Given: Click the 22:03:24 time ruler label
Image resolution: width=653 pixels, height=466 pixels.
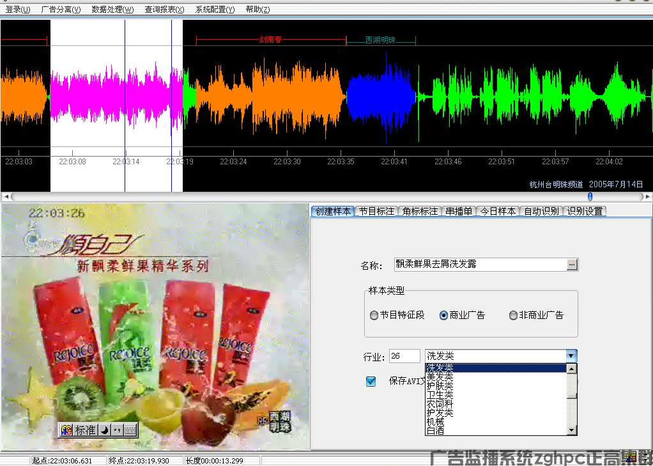Looking at the screenshot, I should 233,161.
